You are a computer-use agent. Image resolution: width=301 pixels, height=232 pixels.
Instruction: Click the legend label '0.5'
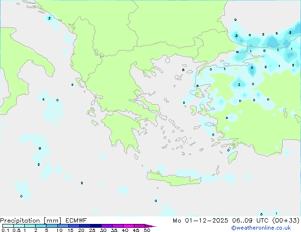click(17, 230)
